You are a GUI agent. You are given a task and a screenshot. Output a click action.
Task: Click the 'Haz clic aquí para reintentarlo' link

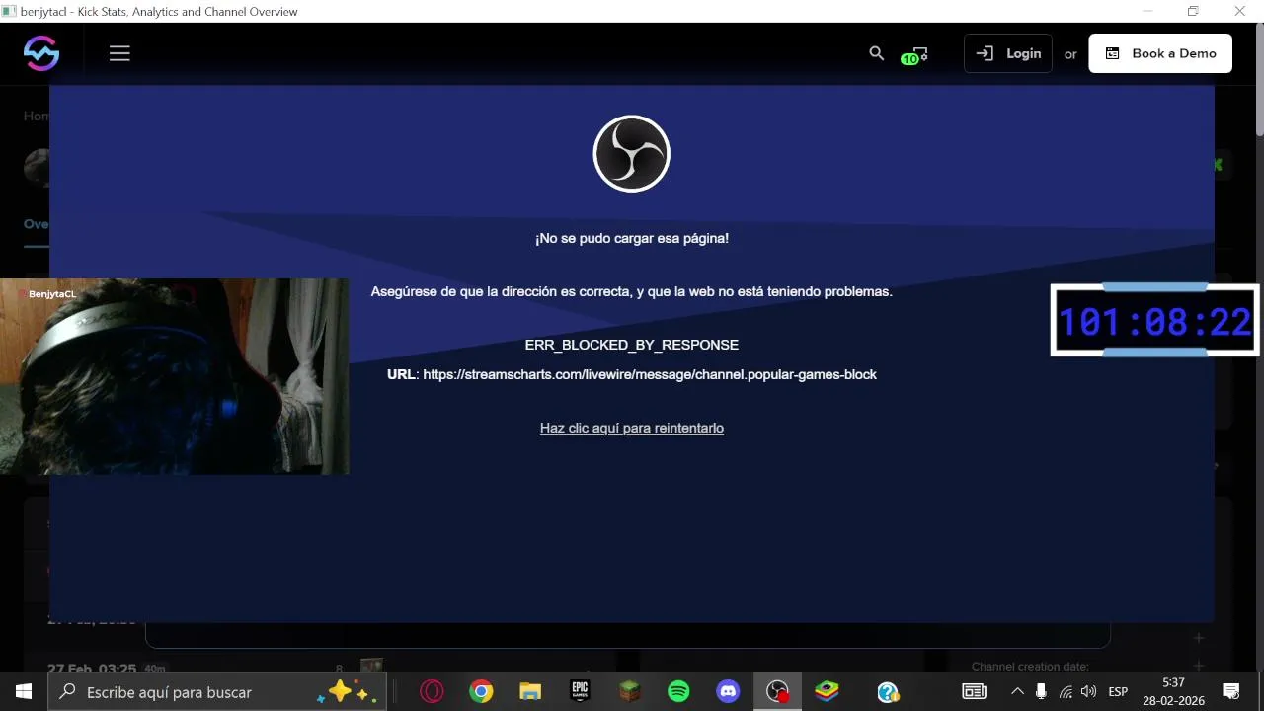(632, 428)
